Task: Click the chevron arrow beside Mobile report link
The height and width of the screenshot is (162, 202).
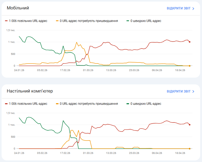Action: pyautogui.click(x=193, y=8)
